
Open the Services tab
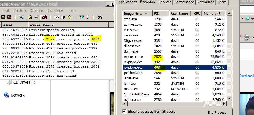coord(165,2)
